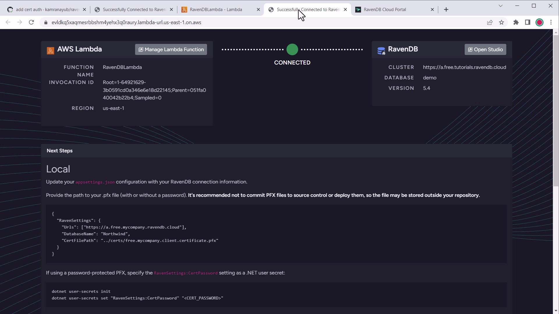This screenshot has width=559, height=314.
Task: Open a new browser tab
Action: click(x=446, y=10)
